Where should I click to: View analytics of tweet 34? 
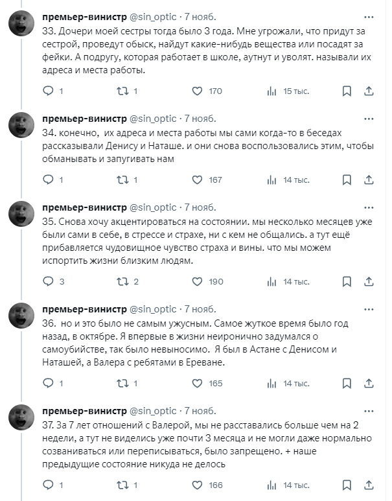tap(272, 180)
